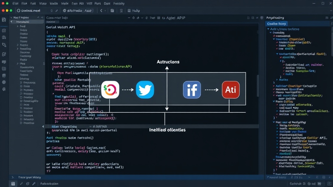Expand the collapsed 'Phatts' outline node
Image resolution: width=333 pixels, height=187 pixels.
tap(277, 80)
